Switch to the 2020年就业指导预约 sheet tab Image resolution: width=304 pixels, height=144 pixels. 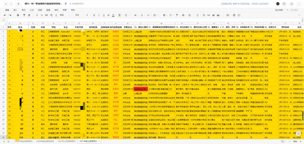[x=23, y=142]
